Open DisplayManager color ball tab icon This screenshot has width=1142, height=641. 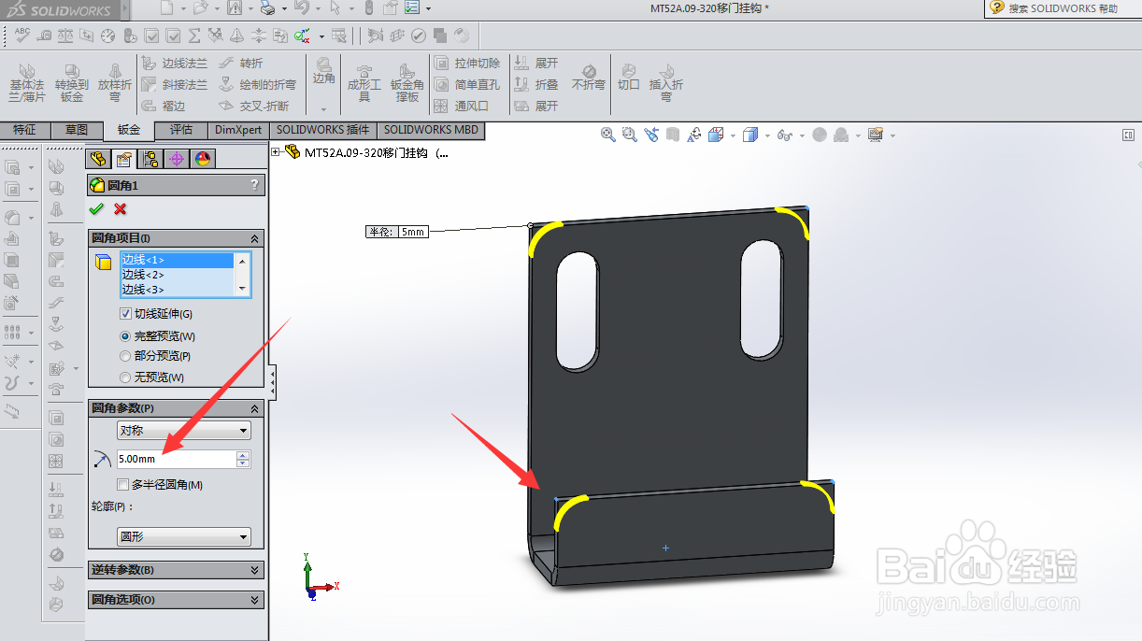[202, 159]
